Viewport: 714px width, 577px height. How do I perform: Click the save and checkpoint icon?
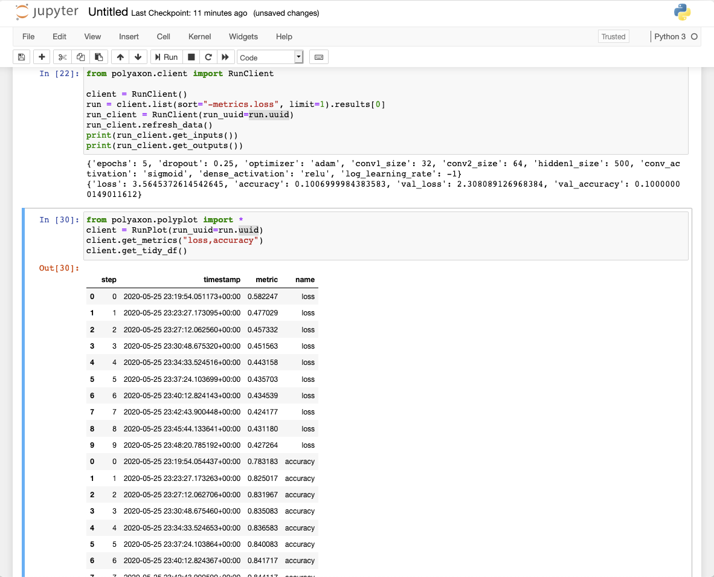click(21, 57)
